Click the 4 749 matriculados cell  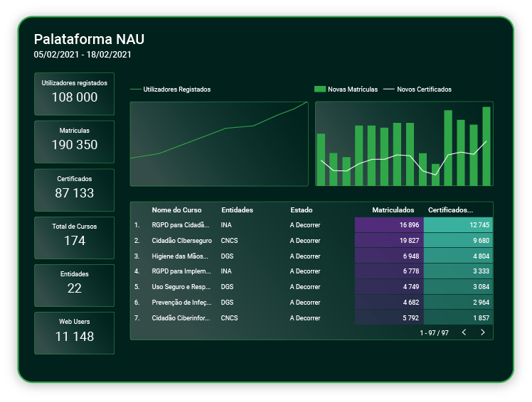coord(389,286)
